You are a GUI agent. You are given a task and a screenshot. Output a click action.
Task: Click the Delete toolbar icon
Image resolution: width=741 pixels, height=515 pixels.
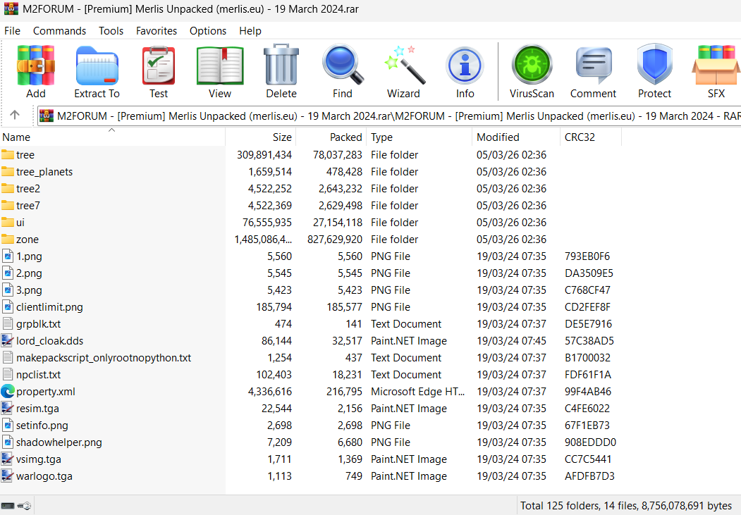(281, 63)
